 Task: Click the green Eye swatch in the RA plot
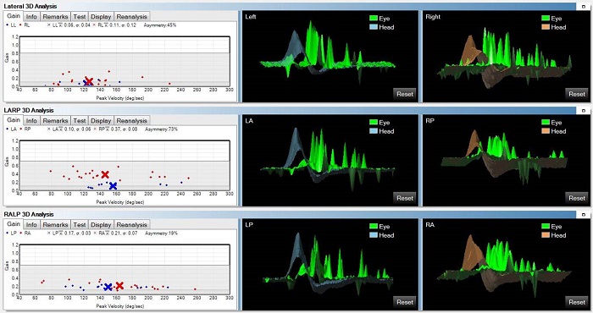pyautogui.click(x=546, y=226)
